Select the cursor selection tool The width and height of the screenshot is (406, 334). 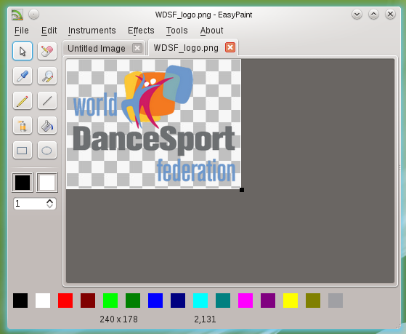(23, 51)
